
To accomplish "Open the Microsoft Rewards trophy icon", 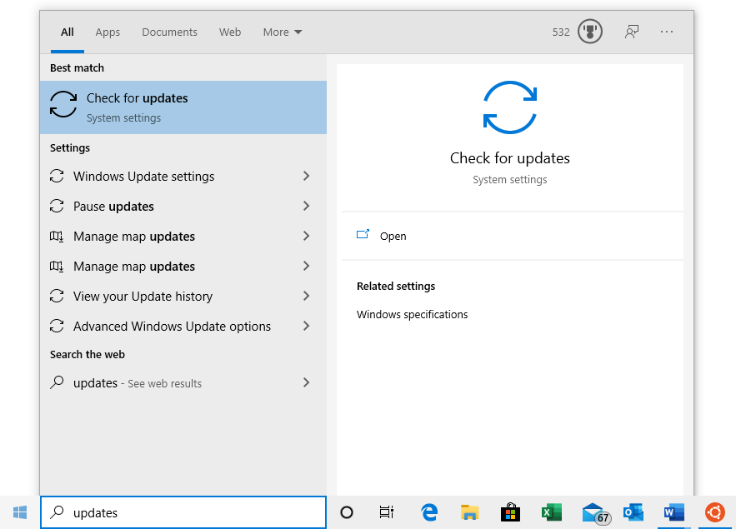I will click(x=589, y=32).
